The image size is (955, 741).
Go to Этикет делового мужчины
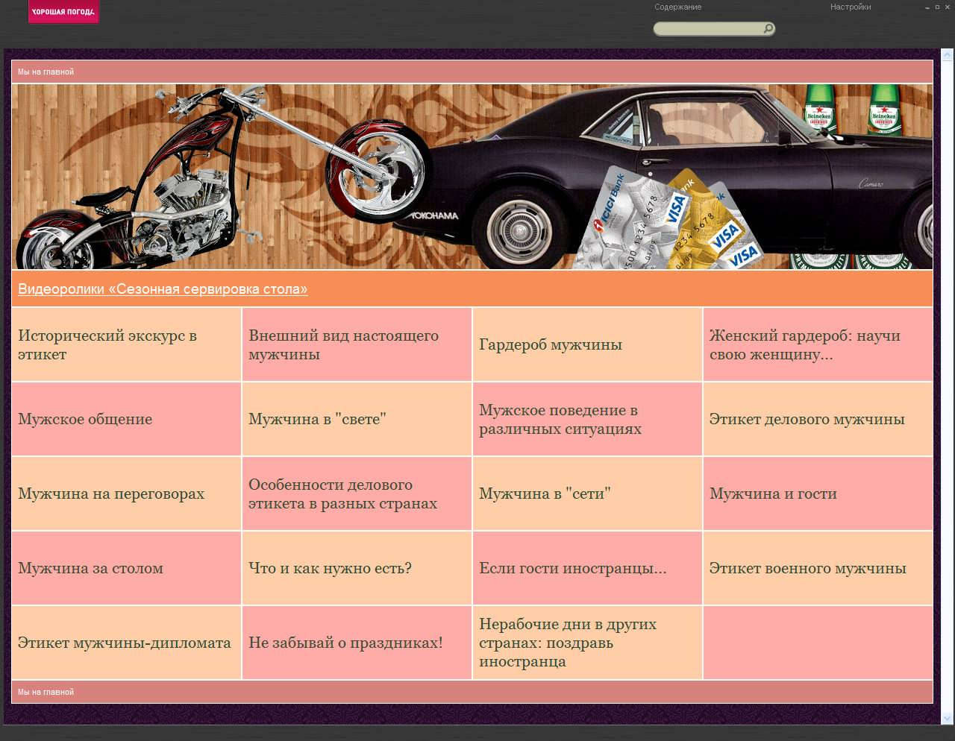click(x=807, y=420)
